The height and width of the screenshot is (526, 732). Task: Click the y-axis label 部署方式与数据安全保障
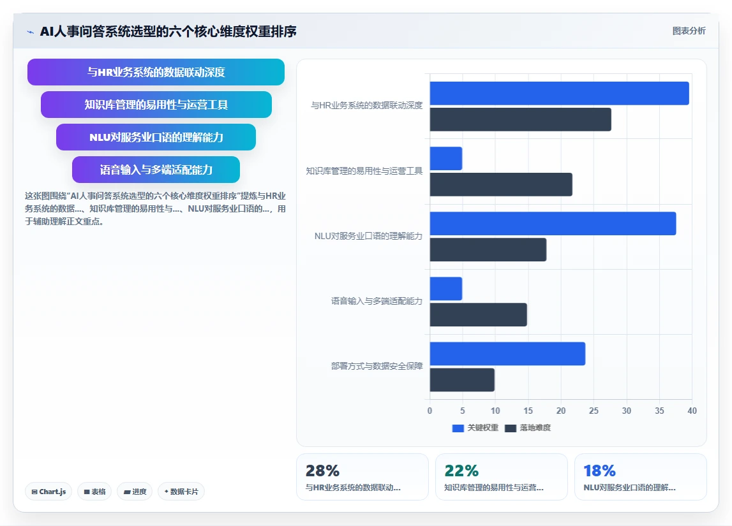coord(377,366)
